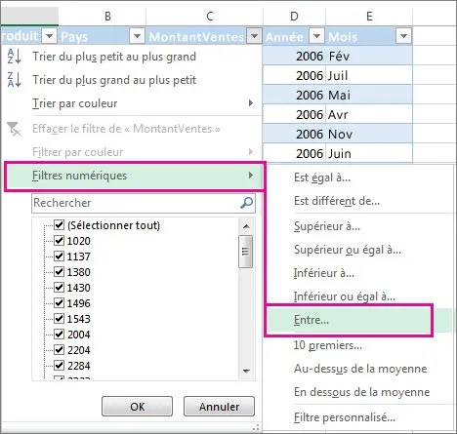Select the 10 premiers... filter option
The image size is (457, 434).
[328, 345]
